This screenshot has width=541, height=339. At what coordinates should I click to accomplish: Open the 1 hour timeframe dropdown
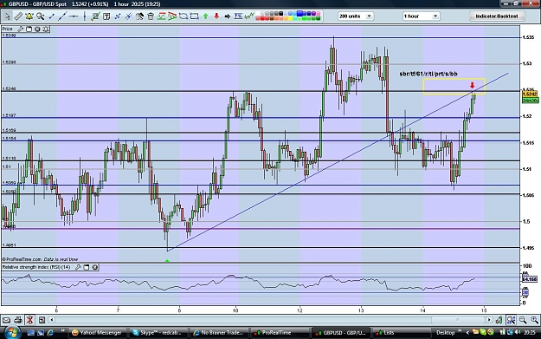(x=421, y=16)
